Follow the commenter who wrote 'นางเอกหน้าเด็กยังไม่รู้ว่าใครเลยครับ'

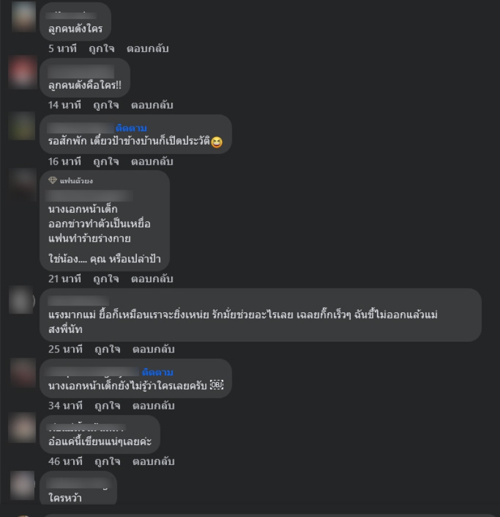(157, 372)
